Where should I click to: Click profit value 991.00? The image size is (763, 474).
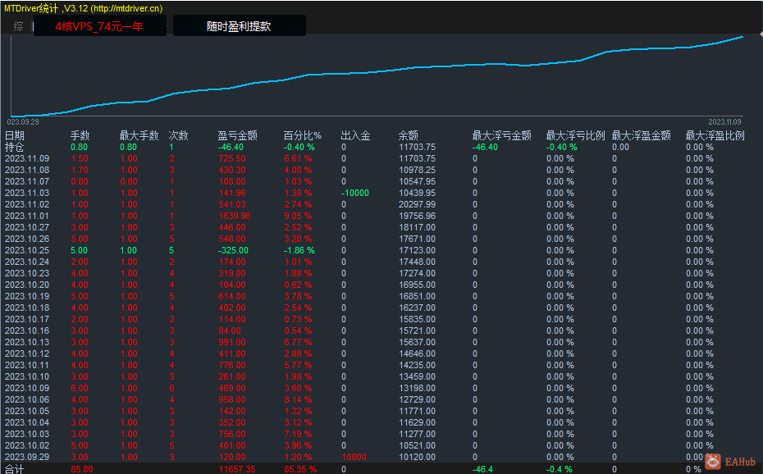tap(232, 342)
